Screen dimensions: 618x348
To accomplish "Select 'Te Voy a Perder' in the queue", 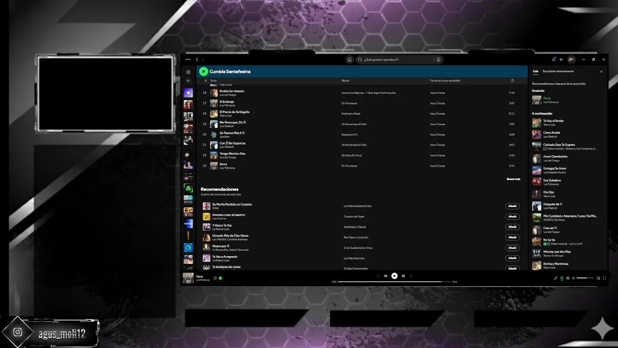I will point(567,123).
